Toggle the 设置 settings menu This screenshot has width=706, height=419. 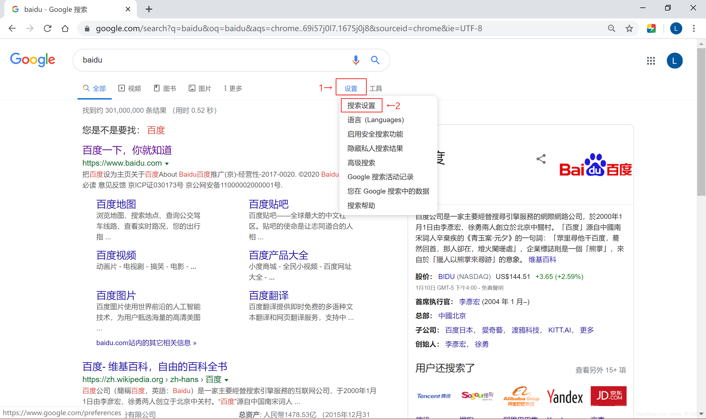tap(351, 88)
